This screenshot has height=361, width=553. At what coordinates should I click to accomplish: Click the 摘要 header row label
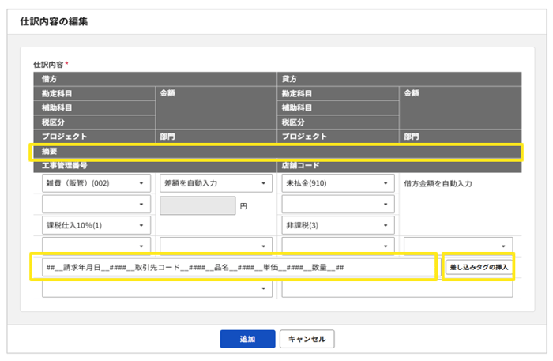click(x=50, y=151)
